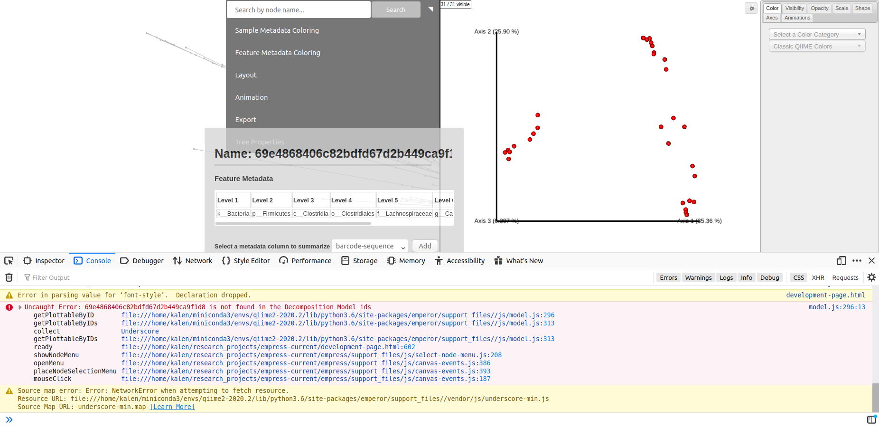This screenshot has height=438, width=879.
Task: Toggle the Errors log filter
Action: pos(668,277)
